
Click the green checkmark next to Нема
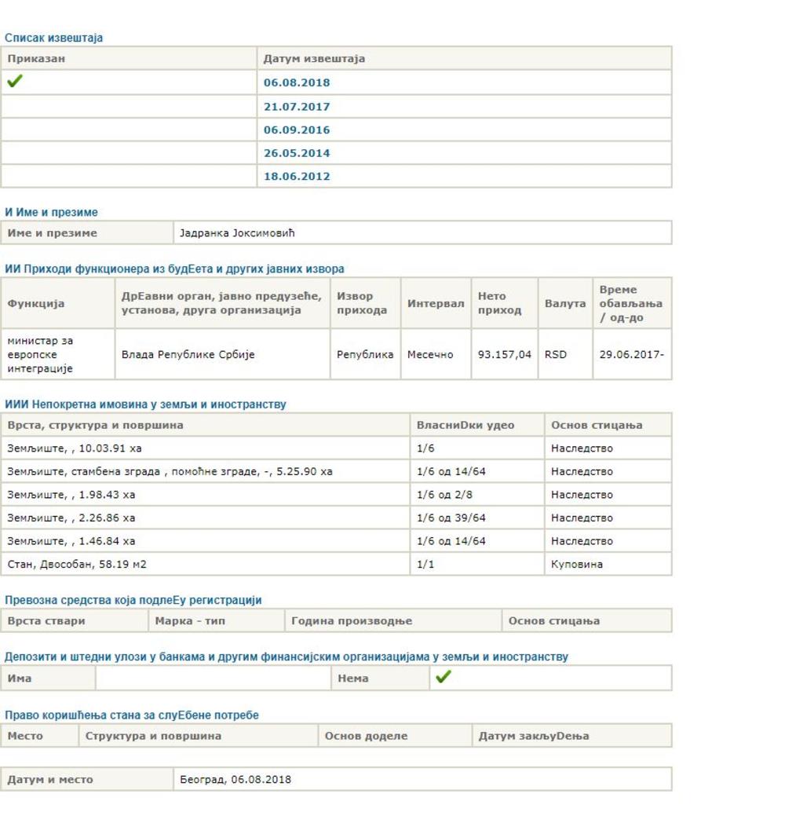[443, 677]
